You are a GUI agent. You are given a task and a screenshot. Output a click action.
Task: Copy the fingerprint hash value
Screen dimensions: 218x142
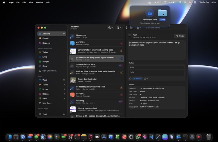tap(157, 107)
